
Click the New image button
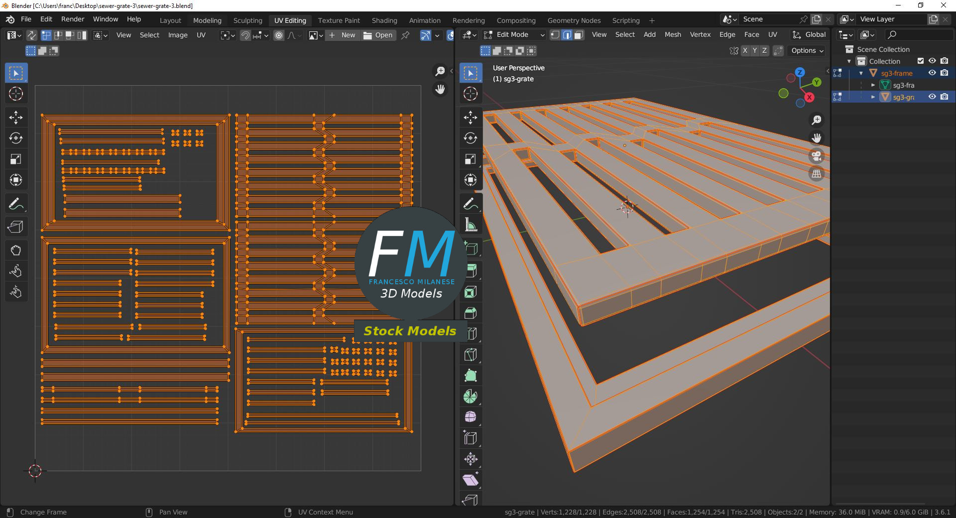point(343,35)
